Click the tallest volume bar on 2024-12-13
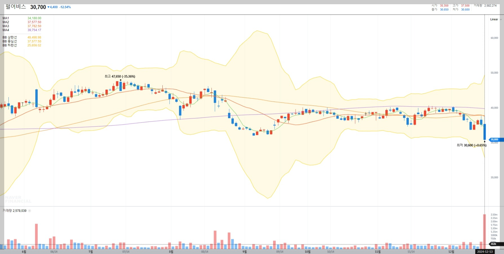Image resolution: width=504 pixels, height=254 pixels. (x=485, y=232)
